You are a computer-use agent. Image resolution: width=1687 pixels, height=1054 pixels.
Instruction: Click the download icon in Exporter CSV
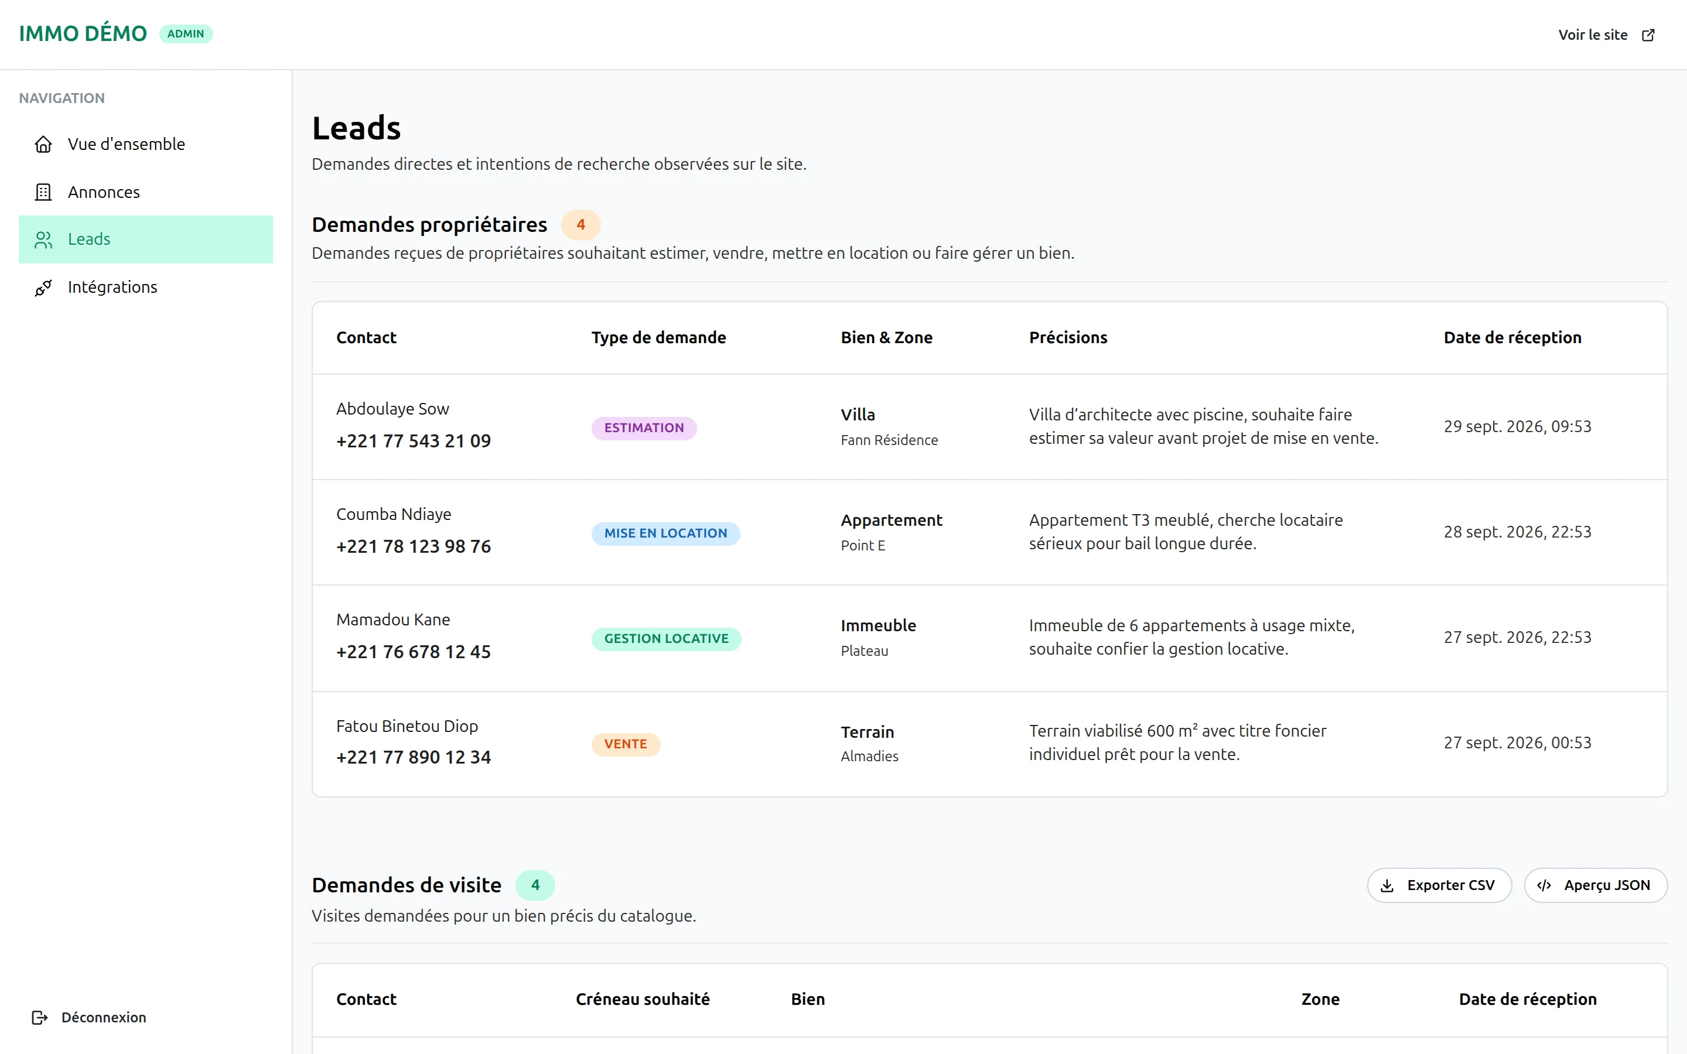1387,885
